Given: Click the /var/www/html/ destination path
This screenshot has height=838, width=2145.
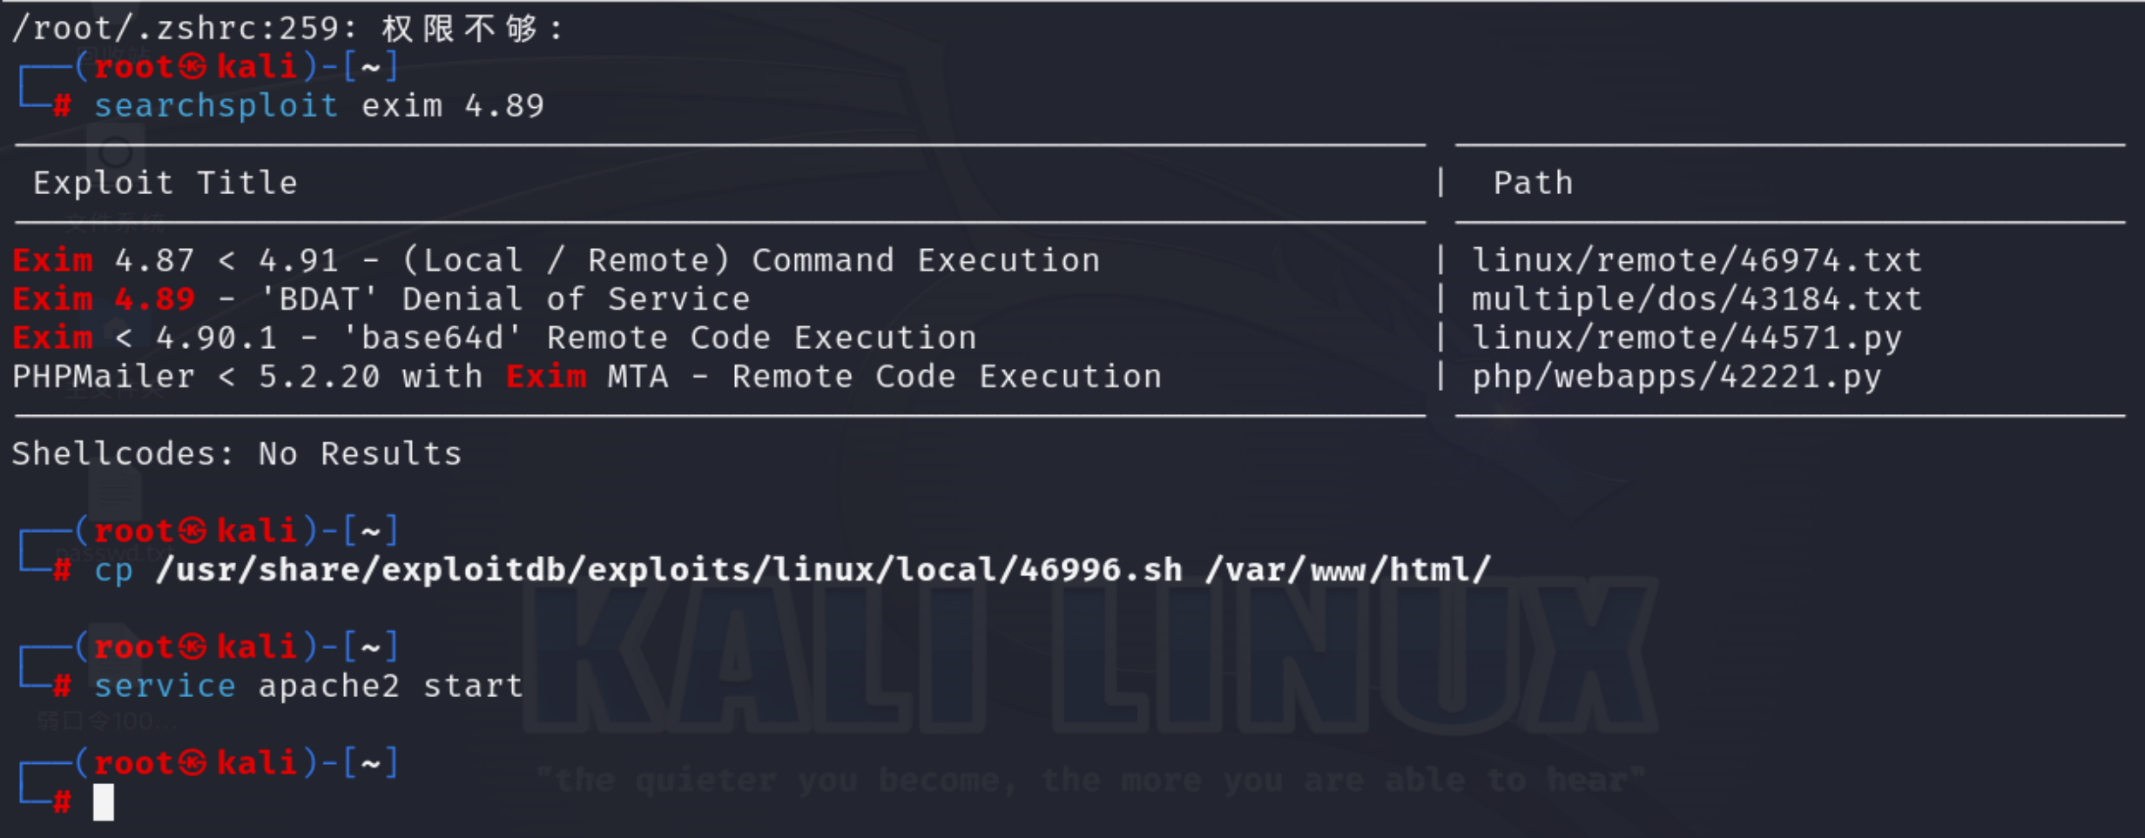Looking at the screenshot, I should (1348, 570).
